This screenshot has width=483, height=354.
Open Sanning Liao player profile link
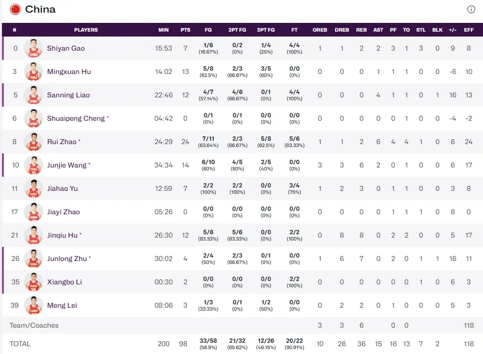click(68, 95)
